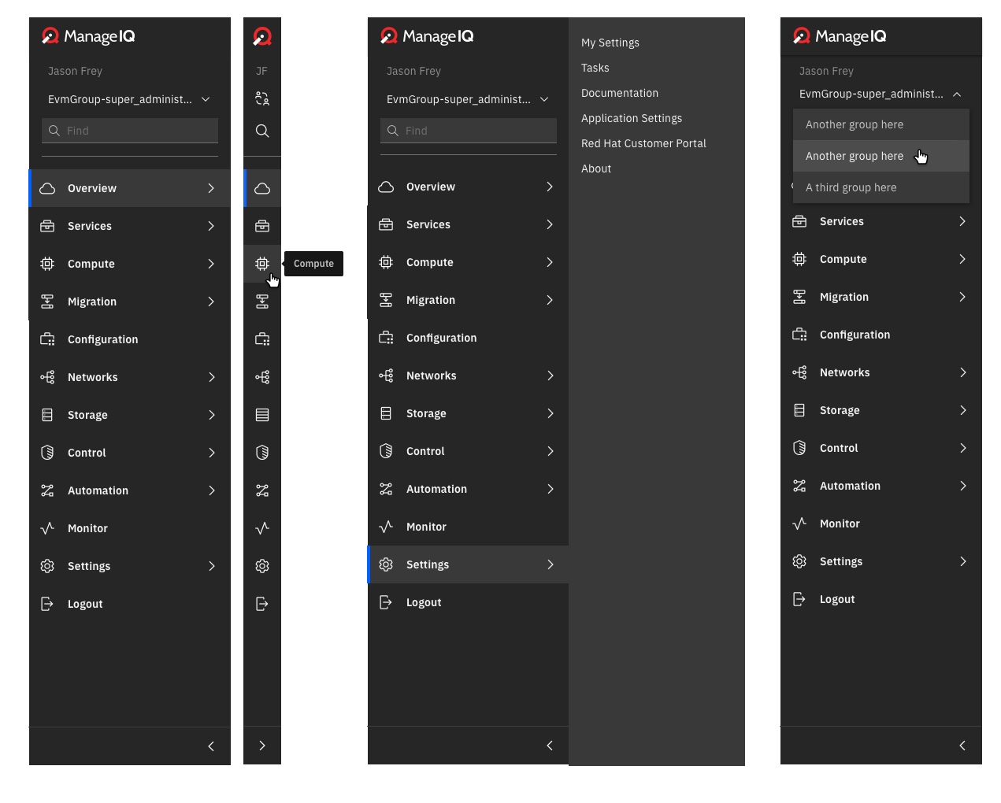Click the Logout option
This screenshot has height=803, width=1001.
84,604
